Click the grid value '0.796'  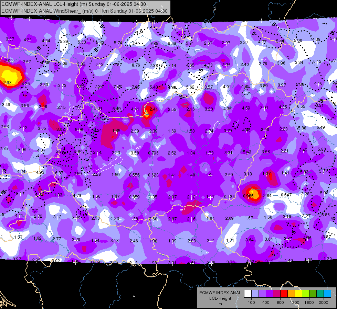tap(153, 153)
